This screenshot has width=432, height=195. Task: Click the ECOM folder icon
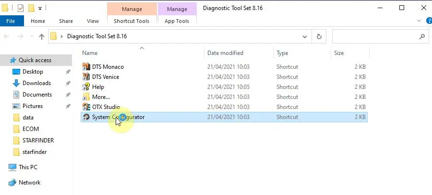(x=16, y=129)
